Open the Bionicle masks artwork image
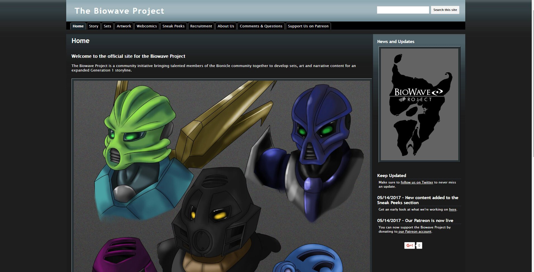The image size is (534, 272). click(x=222, y=176)
